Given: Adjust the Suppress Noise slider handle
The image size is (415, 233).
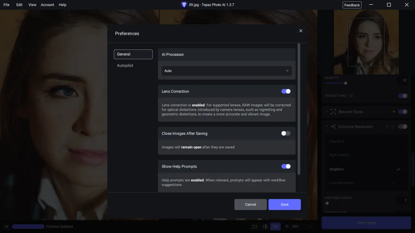Looking at the screenshot, I should (x=327, y=203).
